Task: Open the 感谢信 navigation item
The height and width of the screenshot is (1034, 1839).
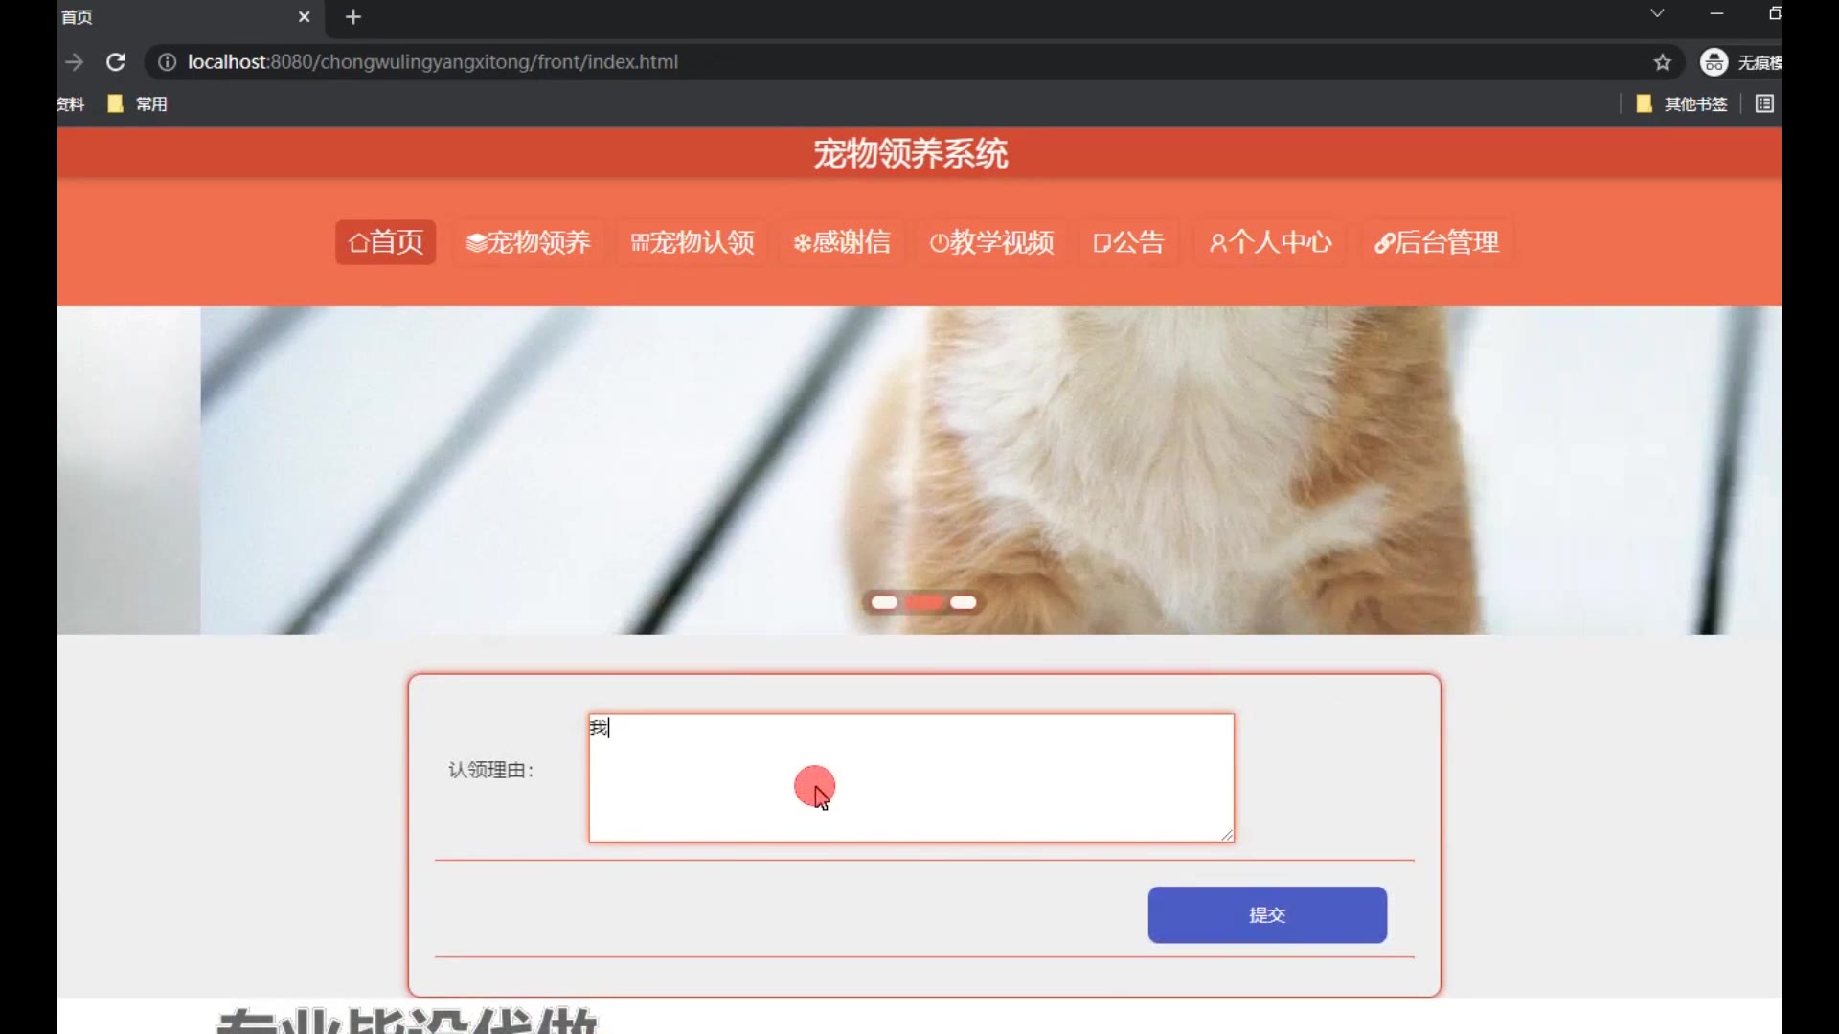Action: pos(842,242)
